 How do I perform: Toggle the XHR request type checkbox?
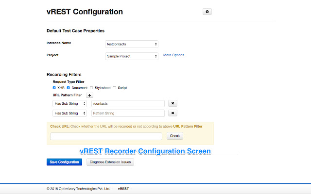54,88
